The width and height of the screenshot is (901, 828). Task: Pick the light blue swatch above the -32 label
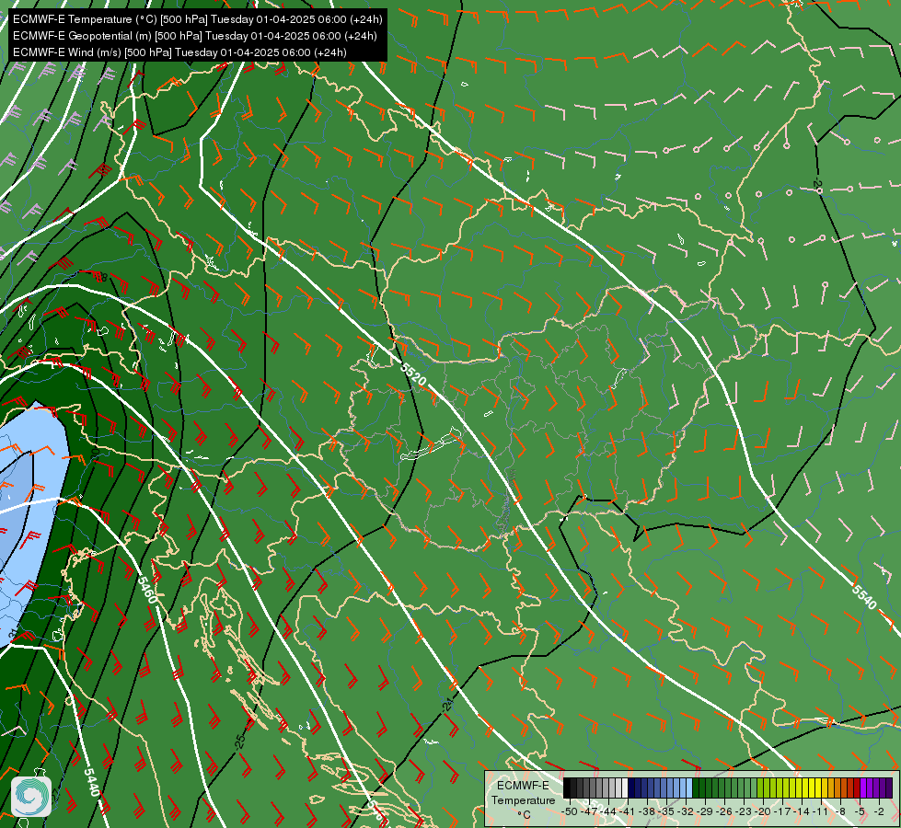[x=689, y=788]
